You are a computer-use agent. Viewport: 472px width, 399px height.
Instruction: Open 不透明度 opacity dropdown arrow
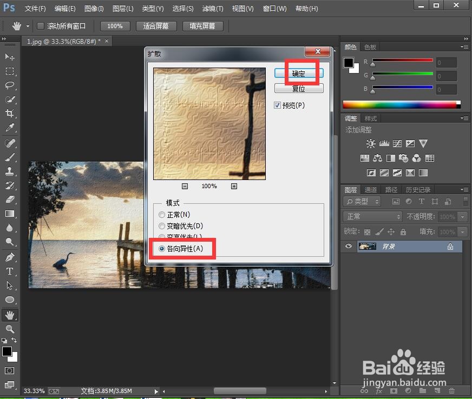point(462,216)
